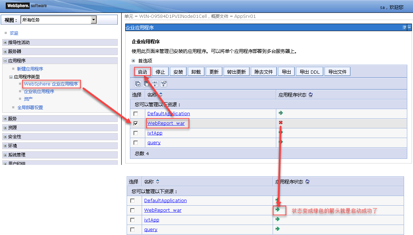Refresh application status in lower table header
413x235 pixels.
point(307,182)
